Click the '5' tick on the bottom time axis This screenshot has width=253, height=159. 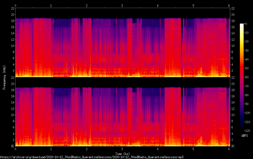[193, 149]
